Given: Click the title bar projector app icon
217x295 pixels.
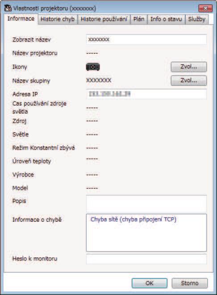Looking at the screenshot, I should coord(8,8).
